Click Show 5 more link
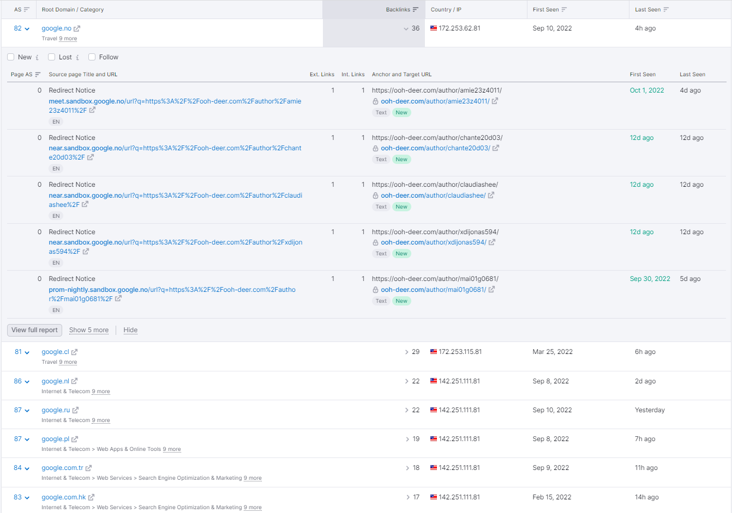 89,330
